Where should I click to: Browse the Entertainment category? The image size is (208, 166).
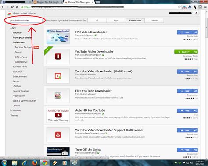pos(20,76)
